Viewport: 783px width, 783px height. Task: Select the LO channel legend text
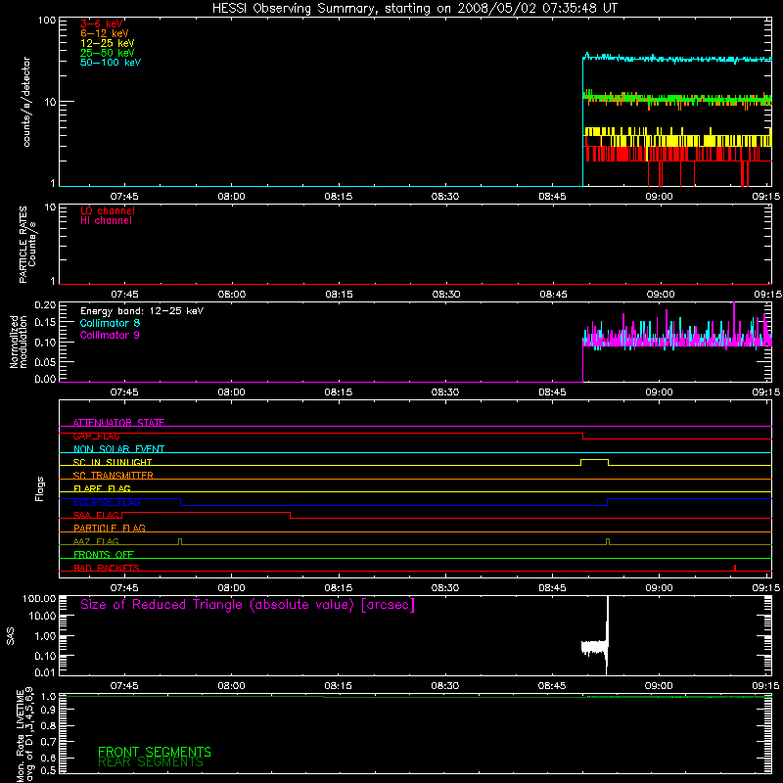108,210
